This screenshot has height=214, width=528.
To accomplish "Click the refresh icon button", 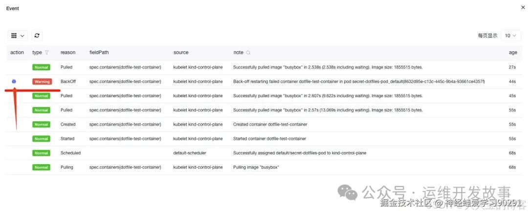I will click(x=37, y=35).
